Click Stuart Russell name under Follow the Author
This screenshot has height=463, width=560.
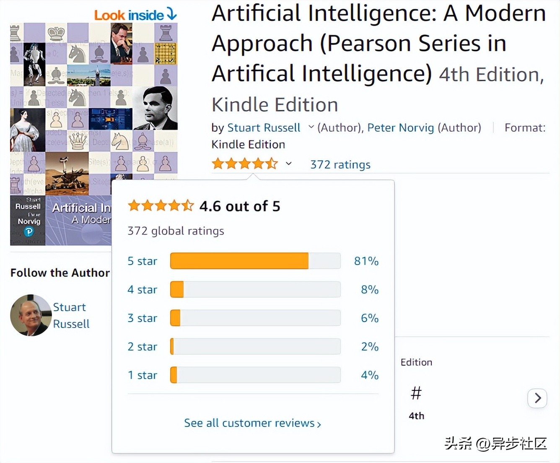coord(71,315)
